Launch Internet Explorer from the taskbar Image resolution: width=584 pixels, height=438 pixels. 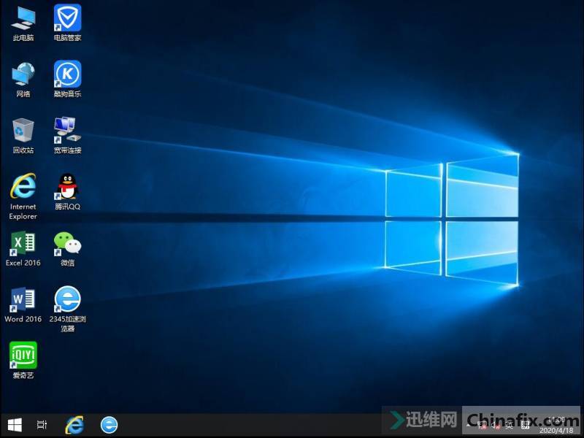(x=74, y=425)
